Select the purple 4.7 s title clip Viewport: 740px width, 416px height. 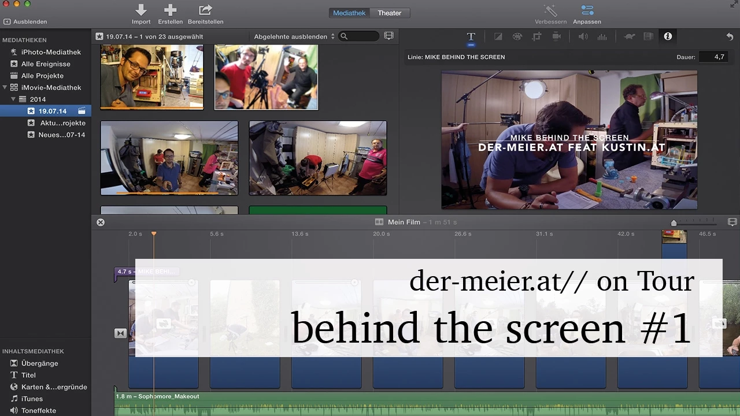pyautogui.click(x=147, y=272)
